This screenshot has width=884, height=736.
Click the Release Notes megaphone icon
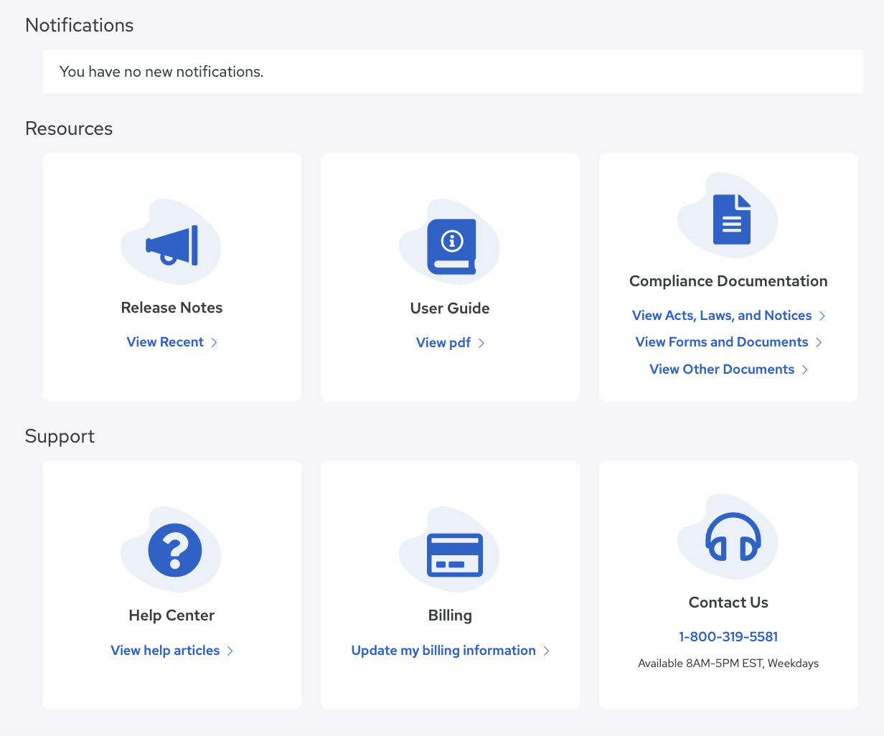(x=172, y=245)
